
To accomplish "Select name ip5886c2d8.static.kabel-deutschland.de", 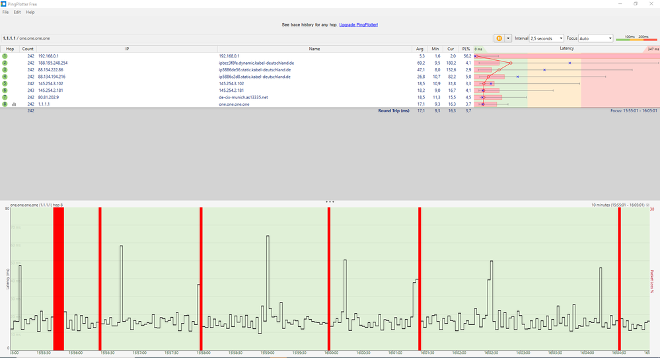I will click(254, 77).
